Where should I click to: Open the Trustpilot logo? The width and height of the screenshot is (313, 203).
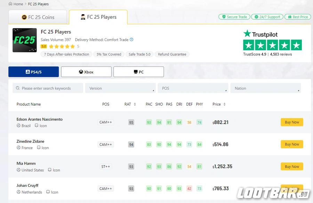pyautogui.click(x=260, y=34)
